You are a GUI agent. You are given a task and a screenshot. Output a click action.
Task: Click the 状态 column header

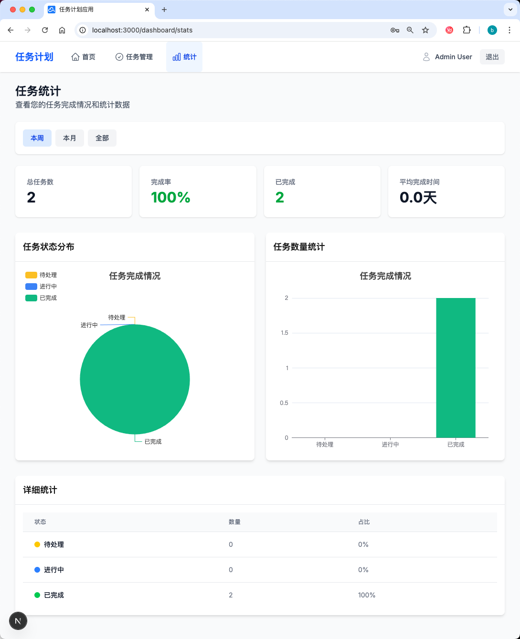tap(40, 522)
